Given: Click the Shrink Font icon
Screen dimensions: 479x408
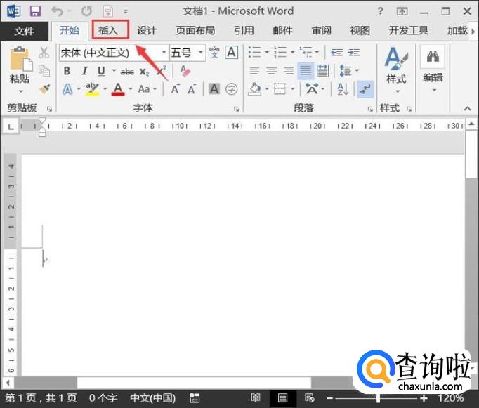Looking at the screenshot, I should pyautogui.click(x=192, y=89).
